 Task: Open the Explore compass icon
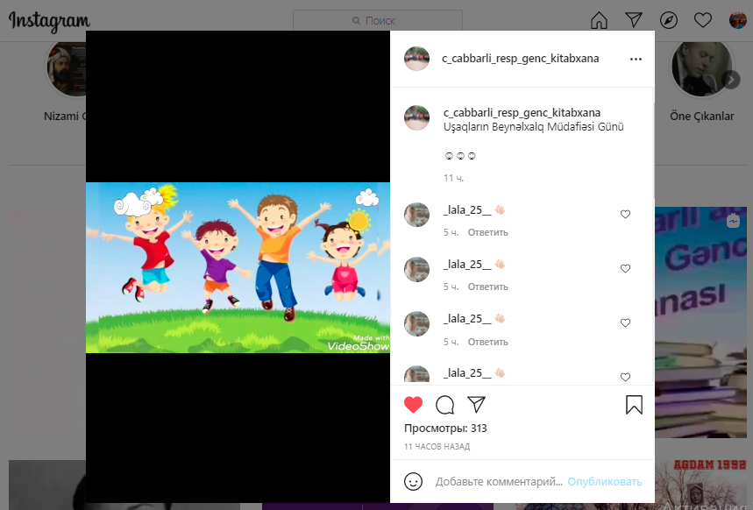669,20
